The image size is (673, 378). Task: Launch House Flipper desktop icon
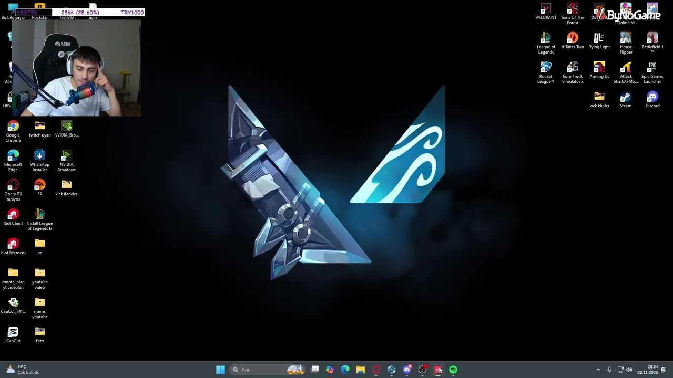click(x=626, y=44)
